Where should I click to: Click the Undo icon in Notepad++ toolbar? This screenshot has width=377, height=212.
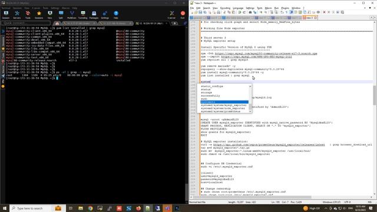point(240,12)
